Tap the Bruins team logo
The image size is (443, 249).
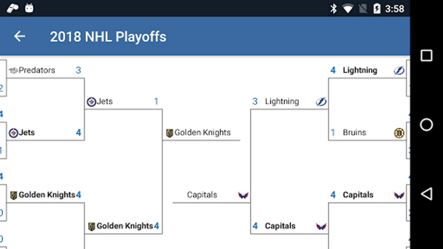coord(399,133)
